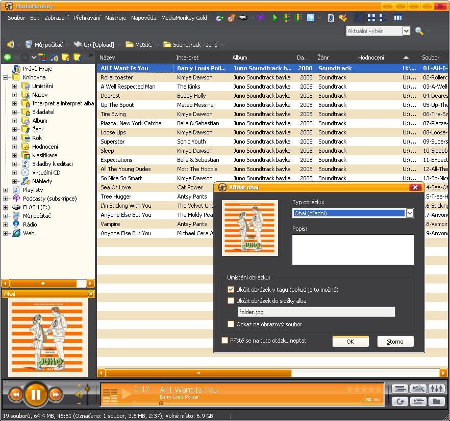The height and width of the screenshot is (421, 450).
Task: Select the Rádio tree item
Action: coord(30,224)
